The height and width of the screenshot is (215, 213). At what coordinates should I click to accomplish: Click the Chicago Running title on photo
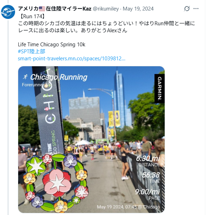coord(59,77)
